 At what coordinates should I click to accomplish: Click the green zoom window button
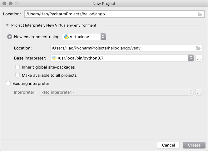[x=17, y=4]
